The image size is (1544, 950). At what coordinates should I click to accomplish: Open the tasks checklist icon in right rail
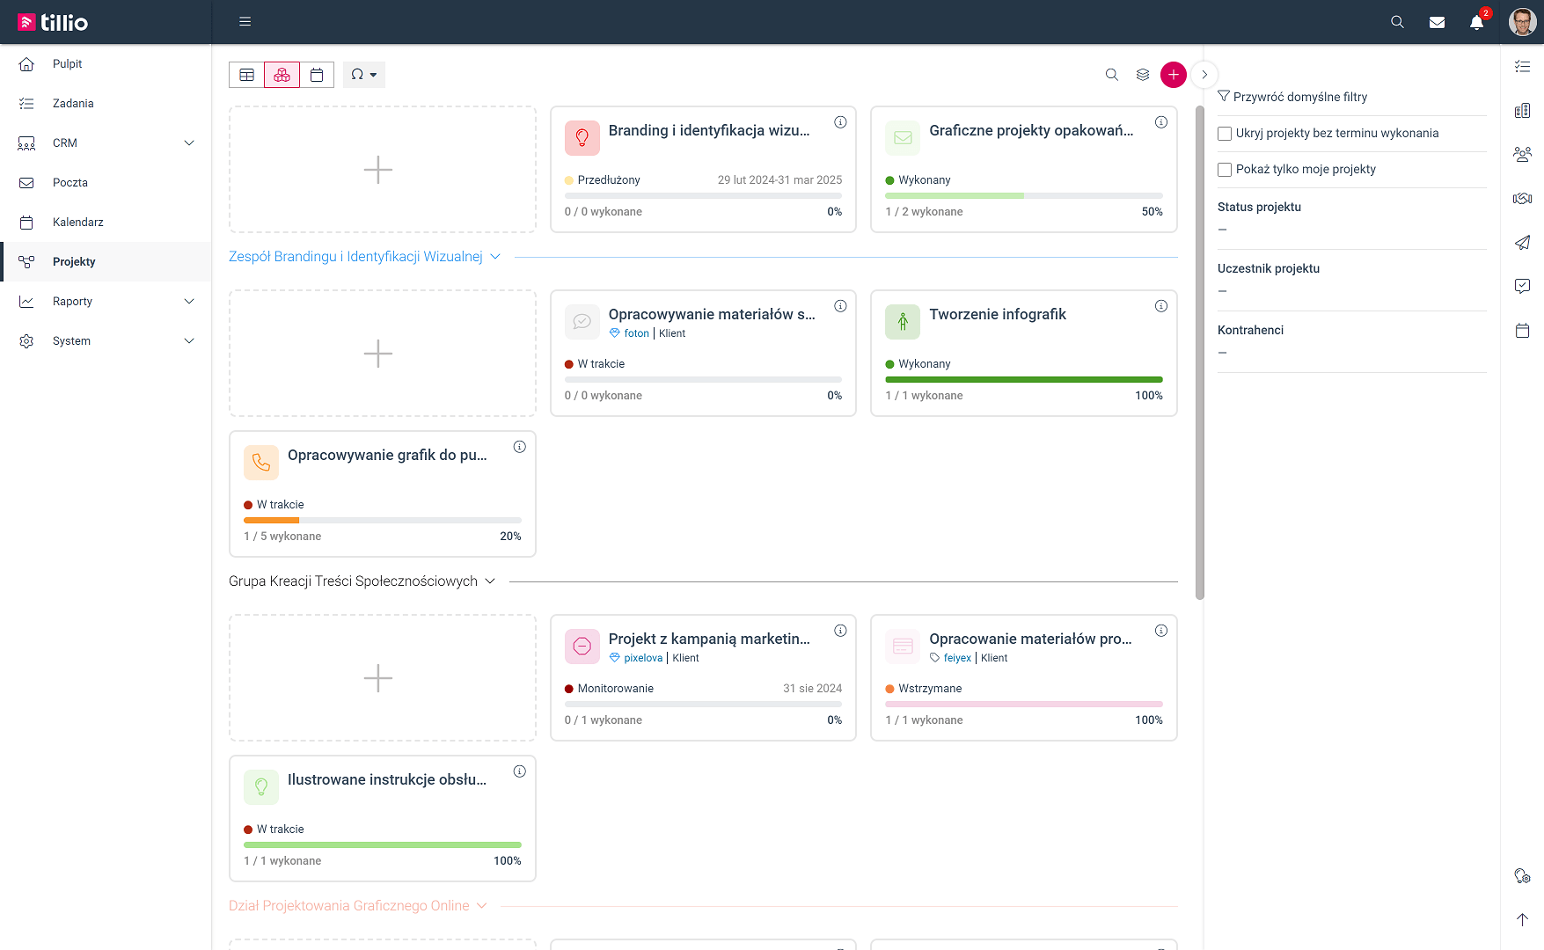coord(1522,66)
